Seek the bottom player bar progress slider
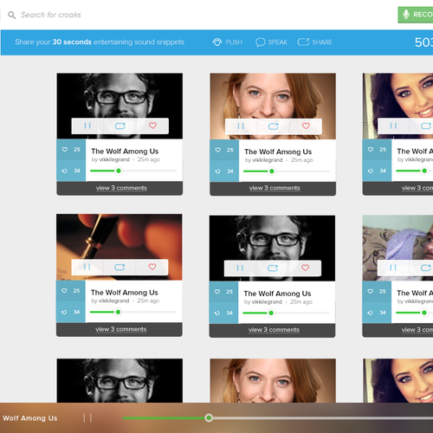The image size is (433, 433). click(278, 418)
